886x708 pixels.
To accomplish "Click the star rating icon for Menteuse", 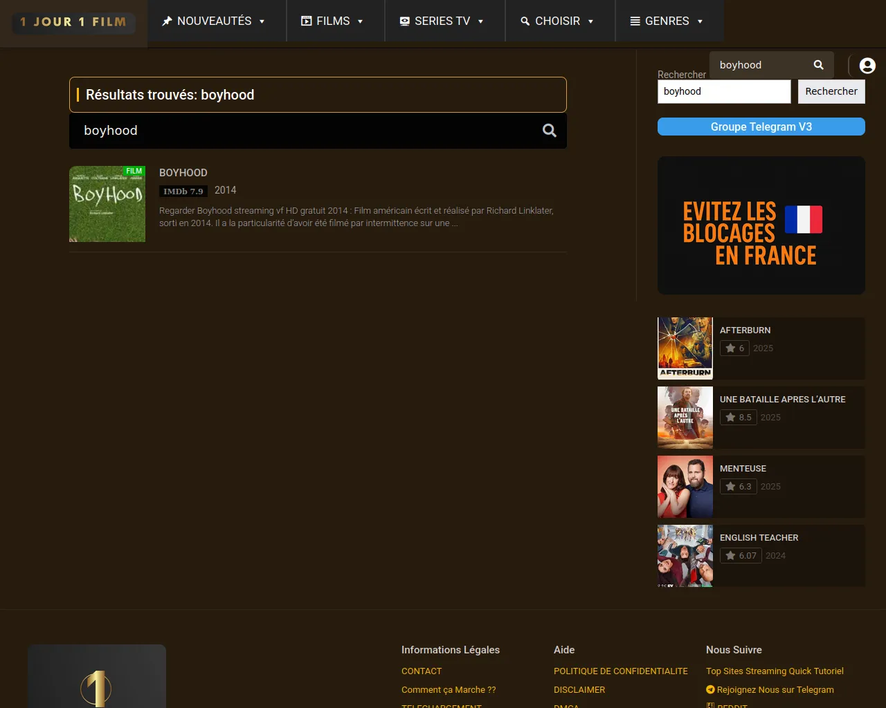I will pyautogui.click(x=730, y=487).
